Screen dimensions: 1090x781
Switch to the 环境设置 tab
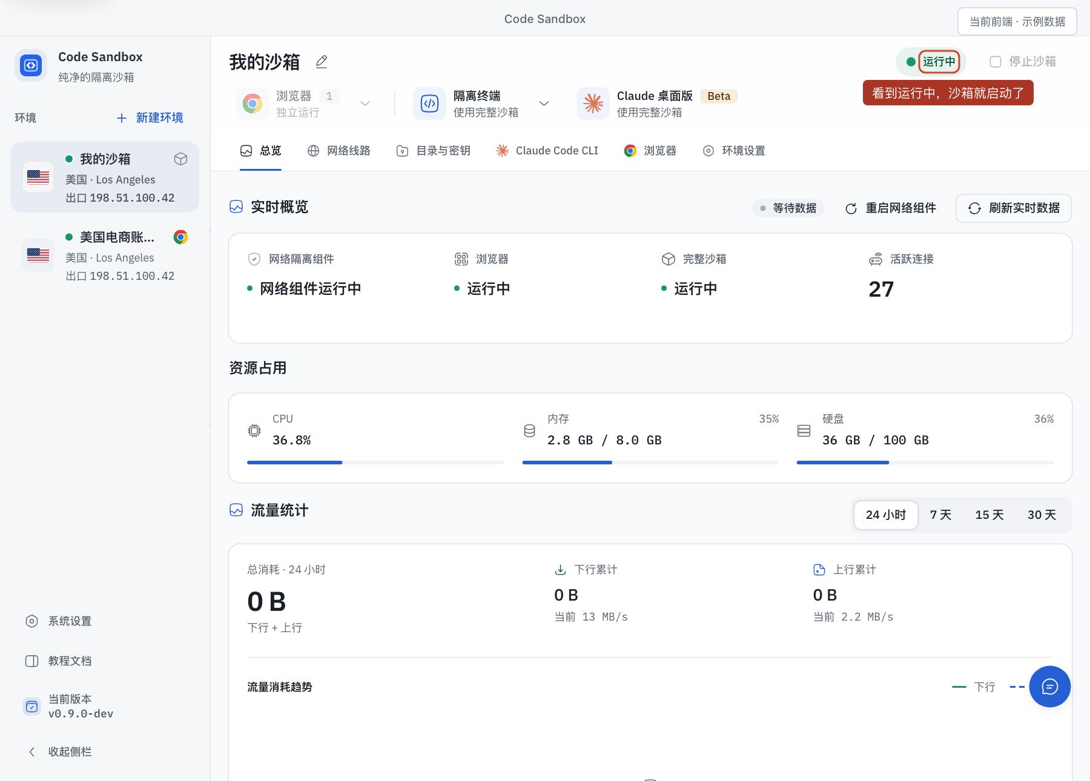[734, 151]
